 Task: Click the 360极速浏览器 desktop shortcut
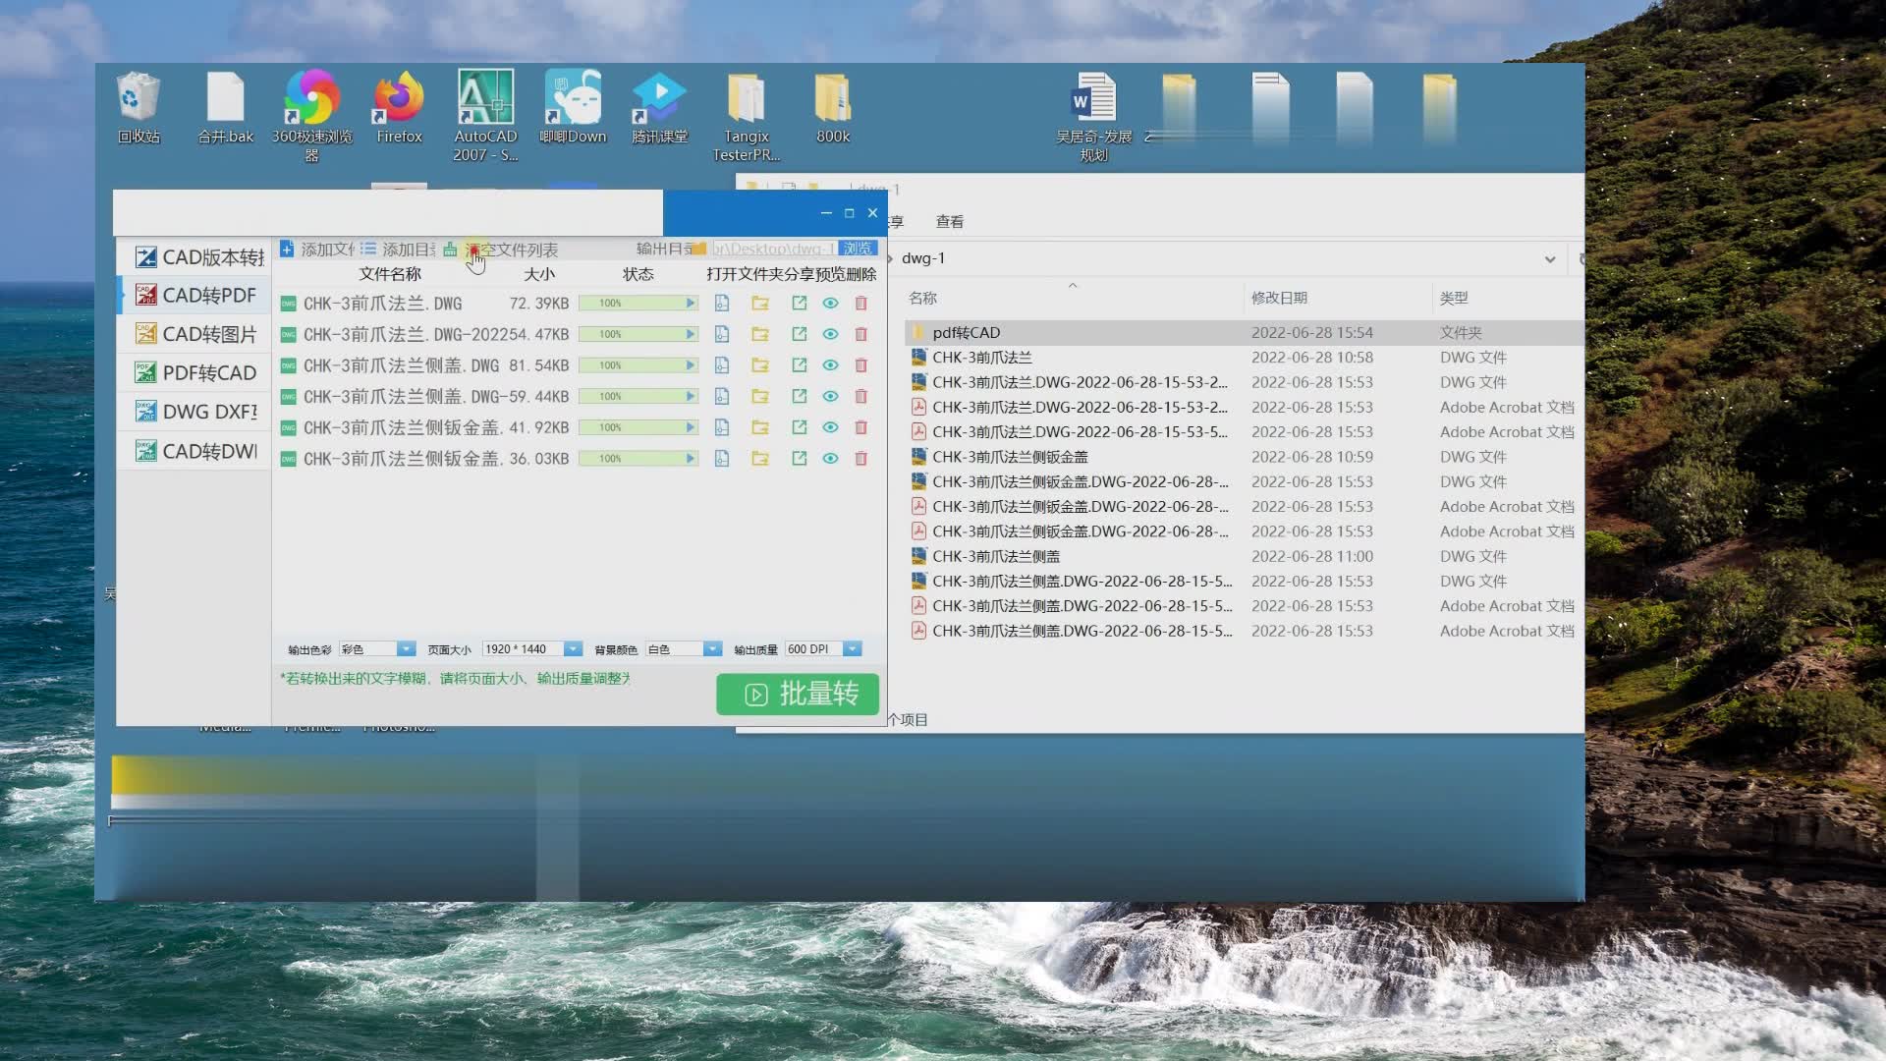tap(311, 116)
